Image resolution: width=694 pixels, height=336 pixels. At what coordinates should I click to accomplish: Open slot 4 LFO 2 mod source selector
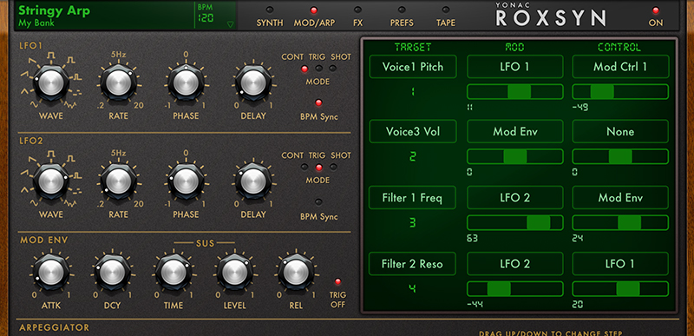(515, 264)
